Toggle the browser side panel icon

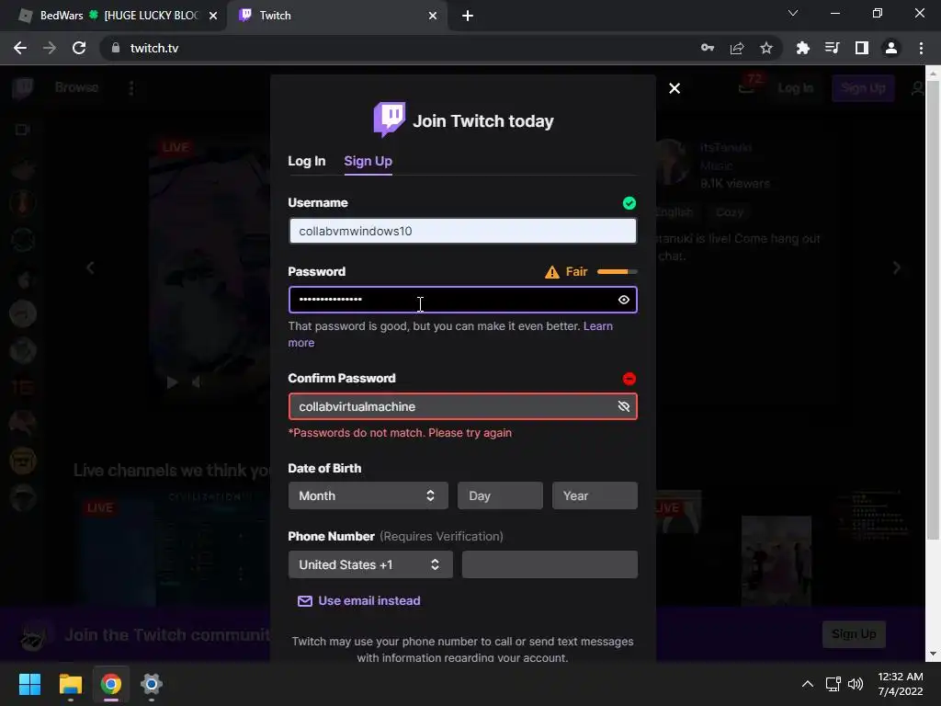pos(862,48)
